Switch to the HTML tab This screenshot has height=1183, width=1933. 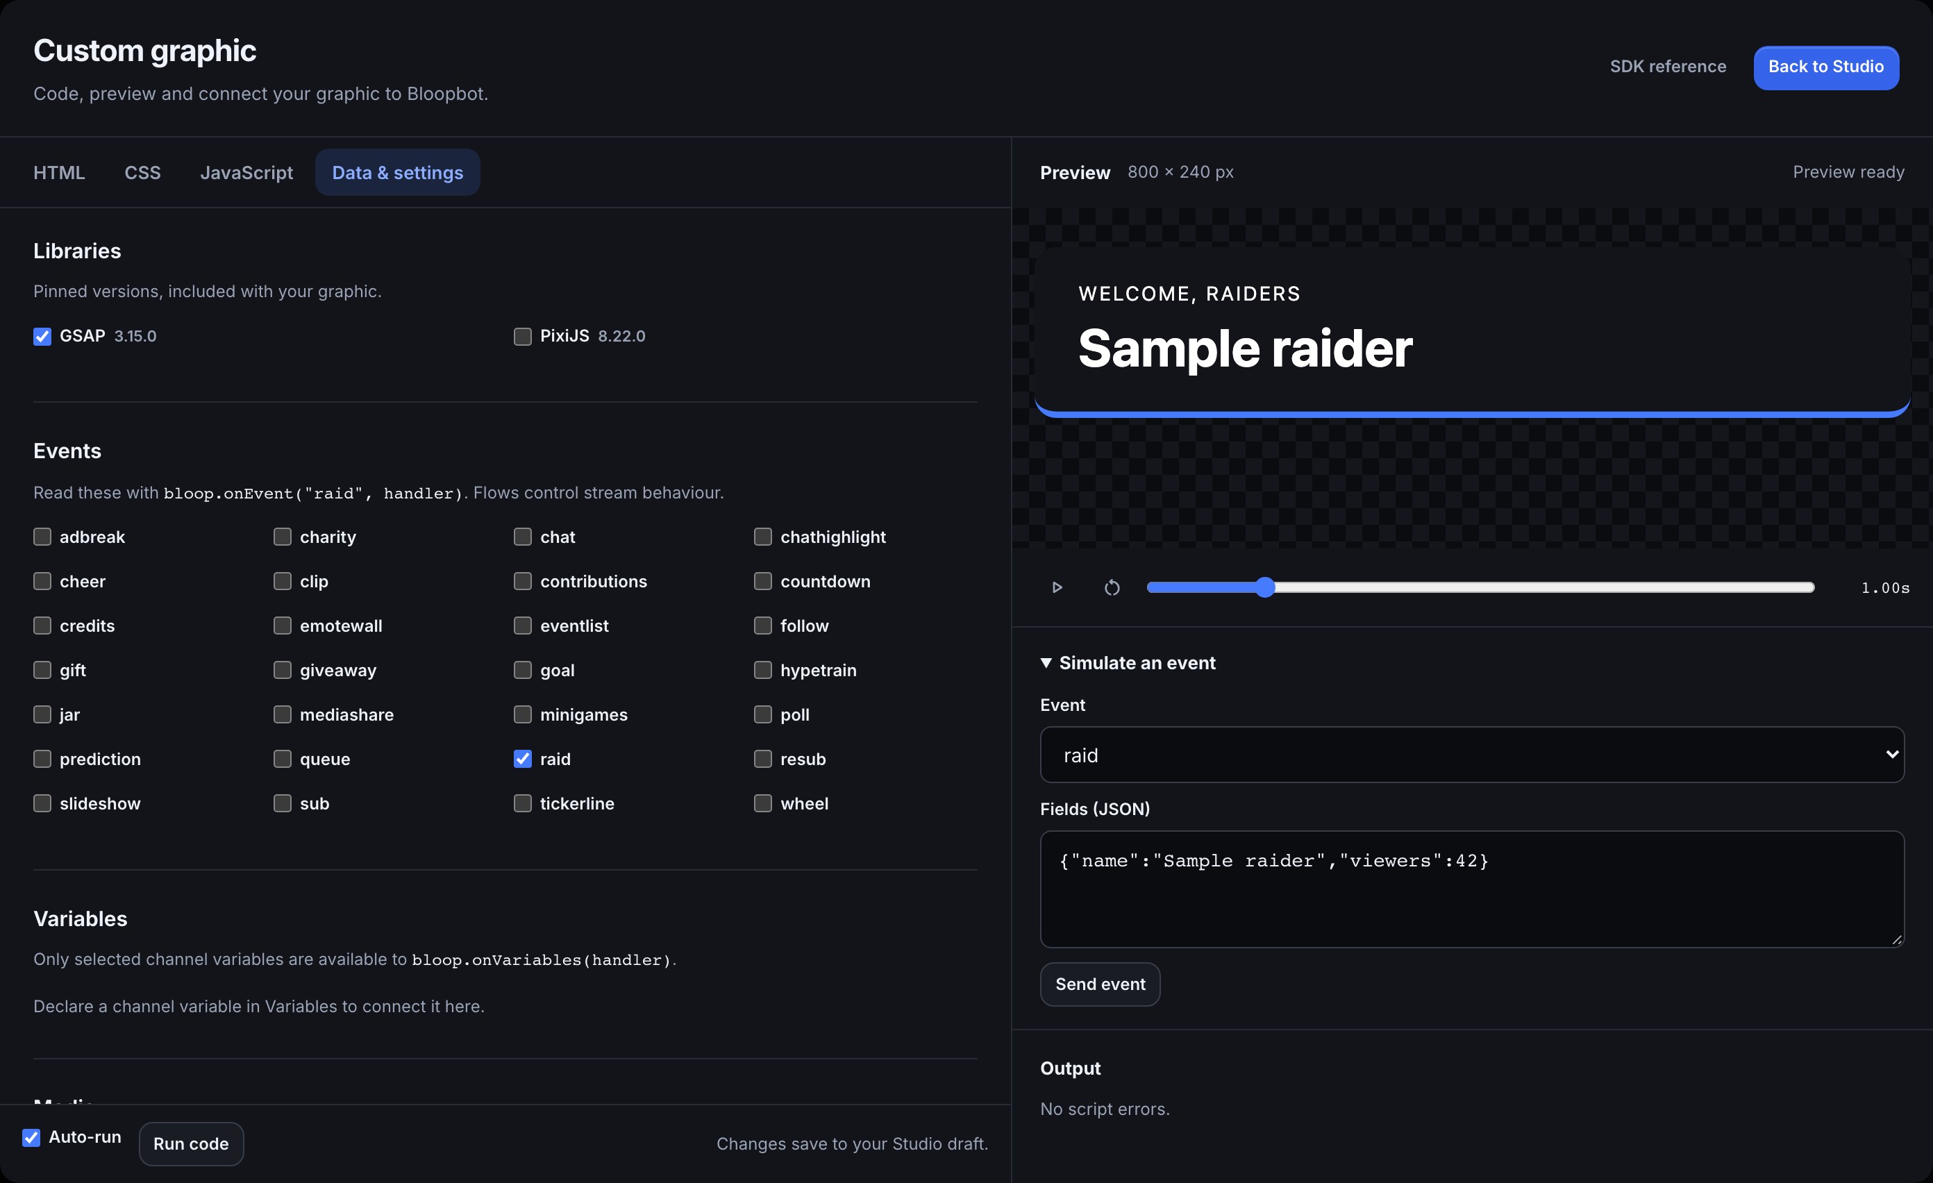[59, 173]
